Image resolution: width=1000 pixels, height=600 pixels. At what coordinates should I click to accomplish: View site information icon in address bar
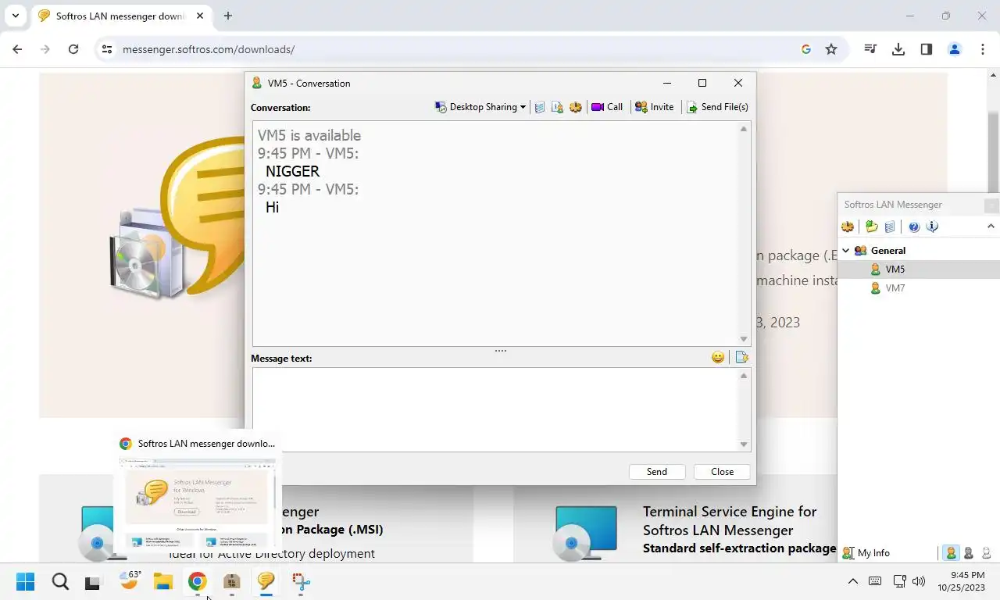(x=107, y=49)
